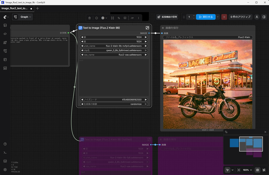The image size is (269, 175).
Task: Toggle the minimap visibility button
Action: point(257,170)
